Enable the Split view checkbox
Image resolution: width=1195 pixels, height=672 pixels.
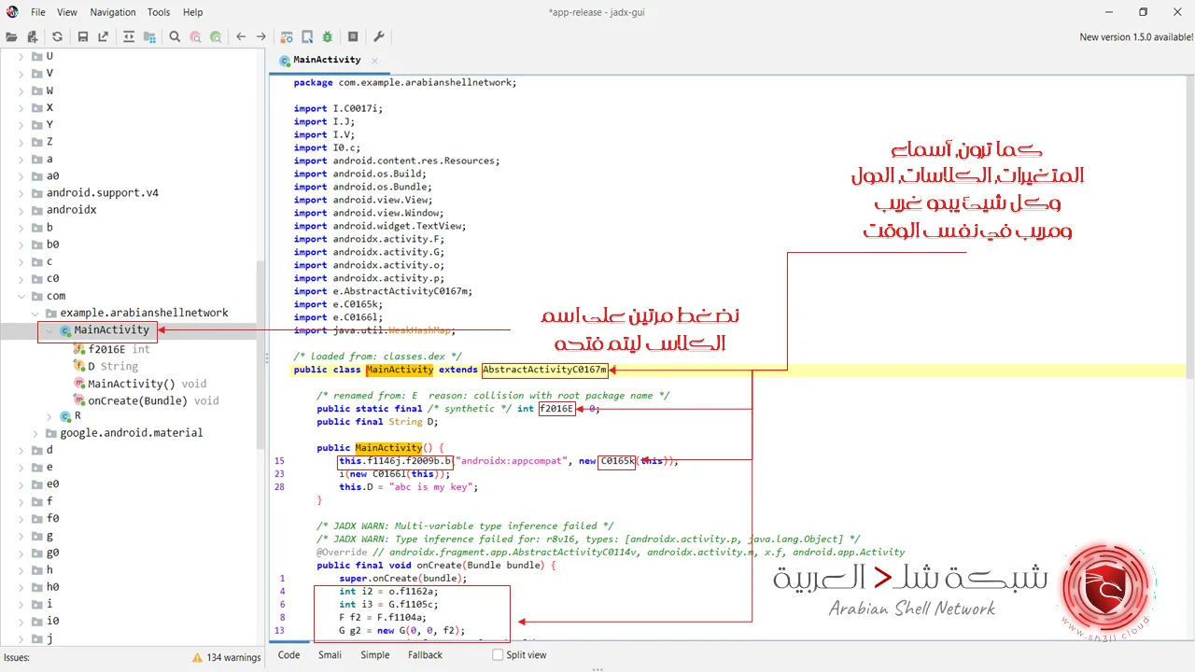[x=498, y=655]
